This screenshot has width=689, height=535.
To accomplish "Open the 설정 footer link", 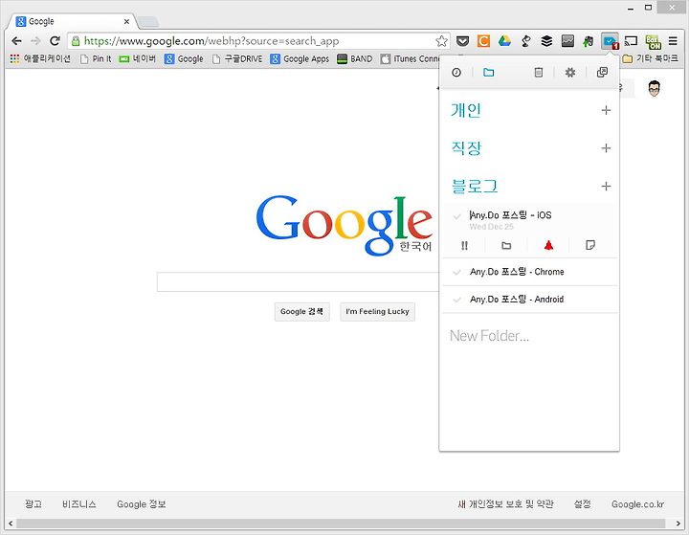I will 583,504.
